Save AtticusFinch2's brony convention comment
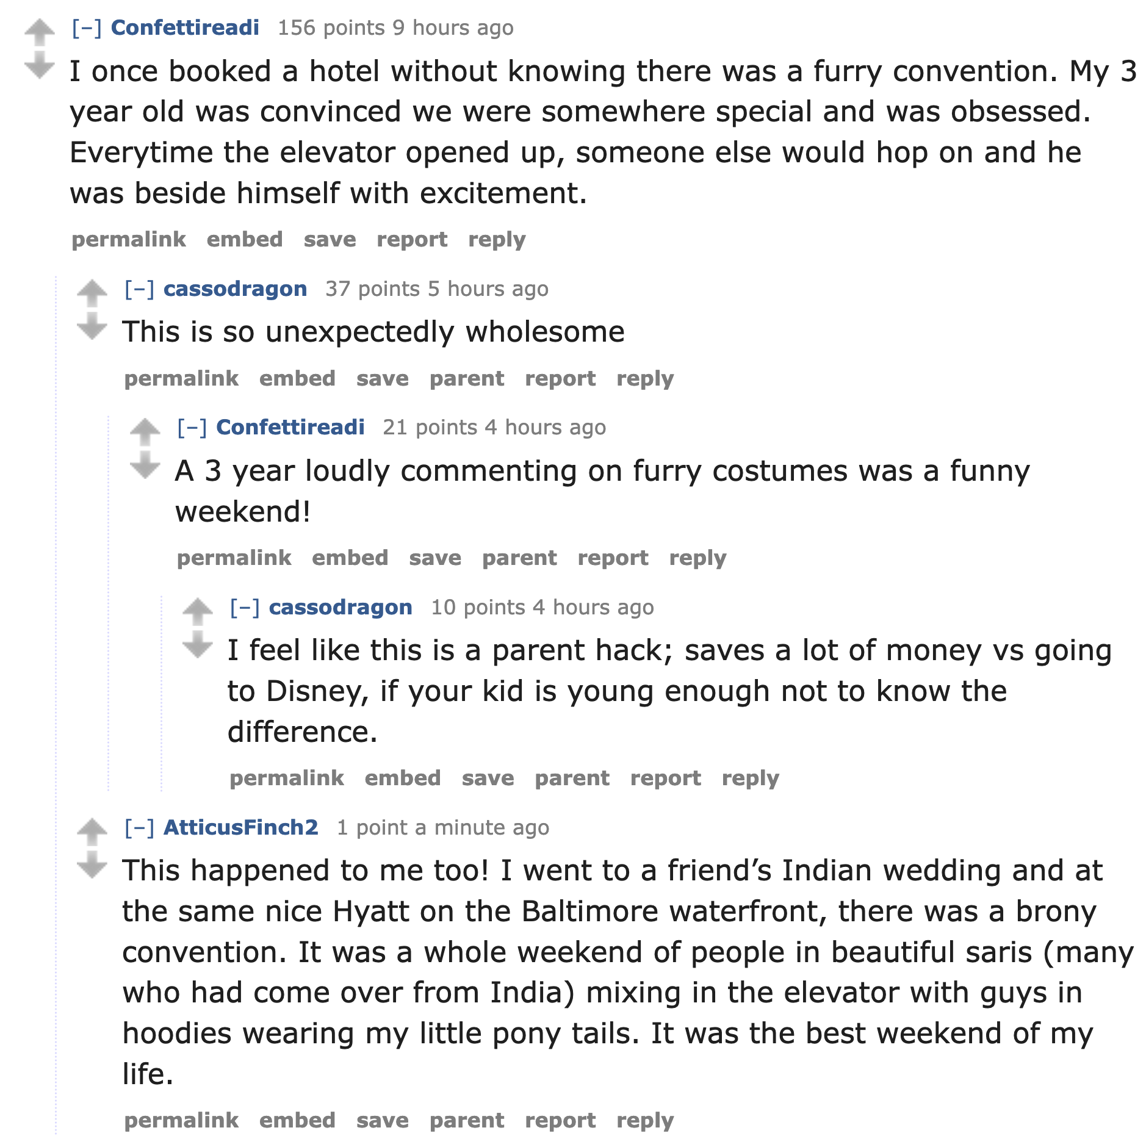 pos(383,1121)
